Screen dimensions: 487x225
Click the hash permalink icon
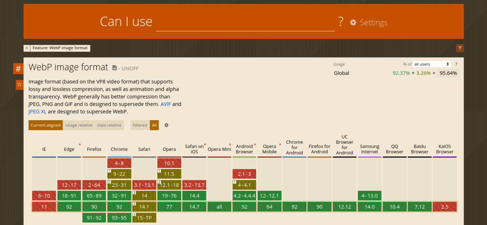(18, 69)
